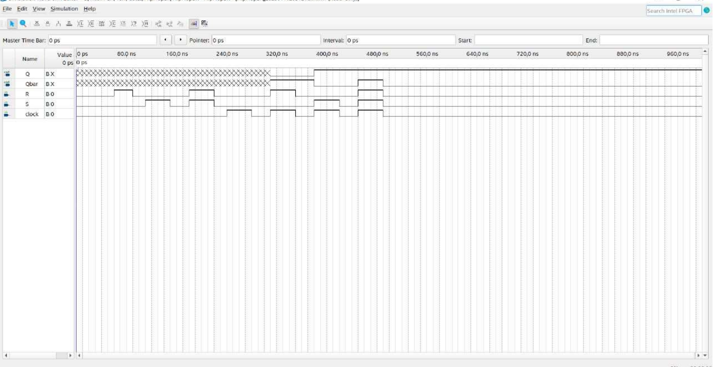
Task: Apply the Force Low (0) value
Action: pos(47,23)
